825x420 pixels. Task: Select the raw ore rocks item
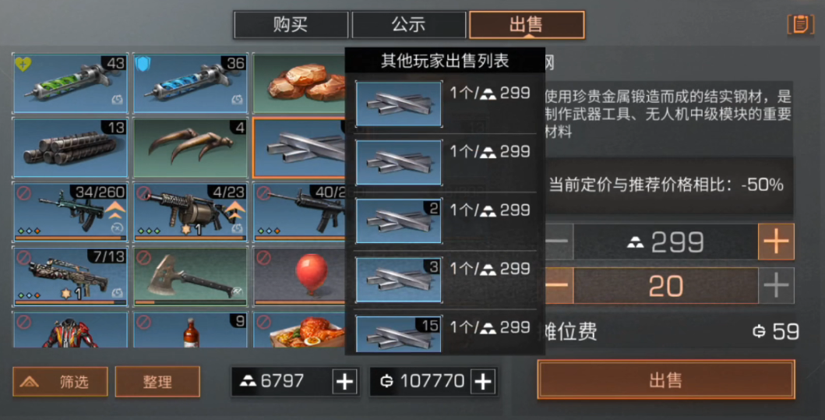pos(299,83)
